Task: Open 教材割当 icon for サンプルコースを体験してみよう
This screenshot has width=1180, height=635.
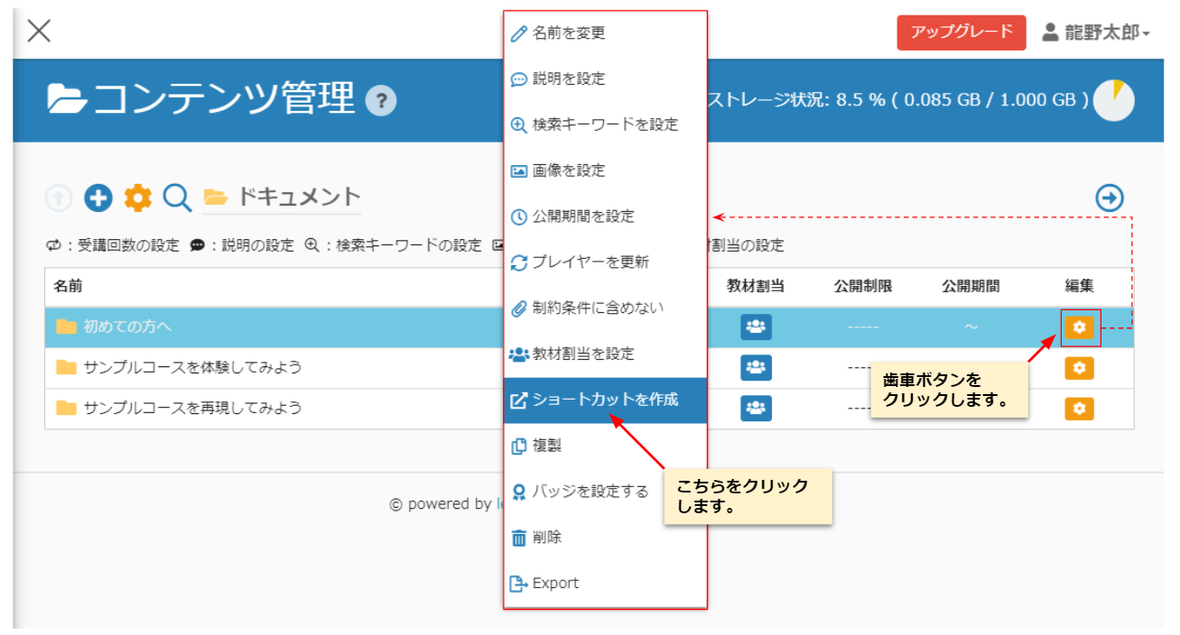Action: (x=756, y=368)
